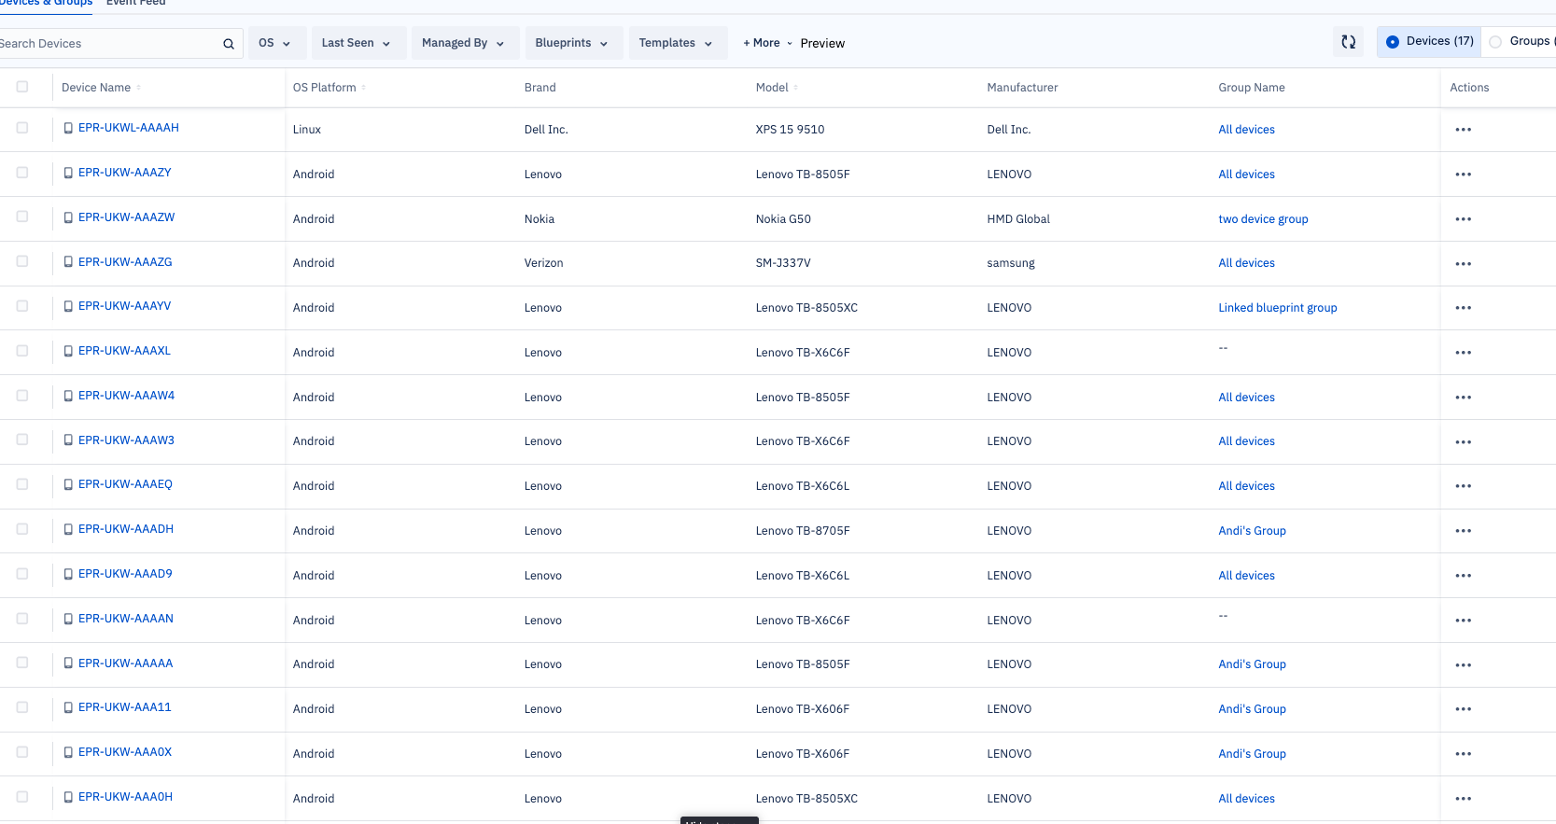
Task: Open the + More filters dropdown
Action: (x=767, y=43)
